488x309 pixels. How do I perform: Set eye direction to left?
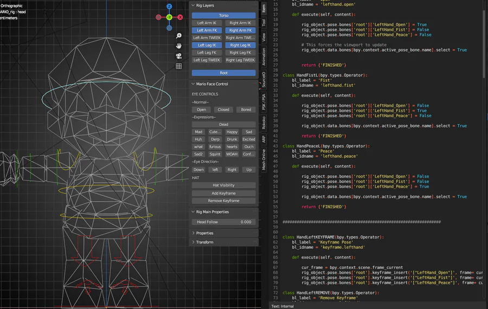(x=215, y=170)
